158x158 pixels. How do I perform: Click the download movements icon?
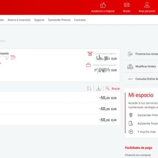98,88
